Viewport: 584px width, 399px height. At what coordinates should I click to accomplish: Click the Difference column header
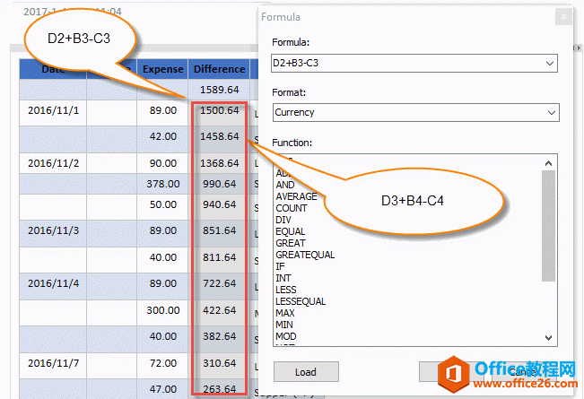tap(219, 69)
